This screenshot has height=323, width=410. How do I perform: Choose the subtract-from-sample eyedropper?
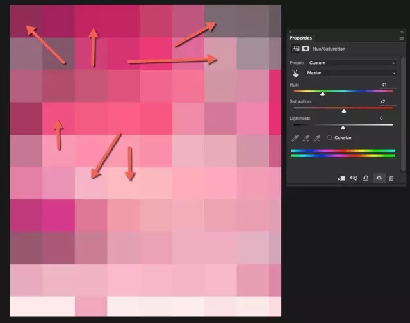(317, 138)
